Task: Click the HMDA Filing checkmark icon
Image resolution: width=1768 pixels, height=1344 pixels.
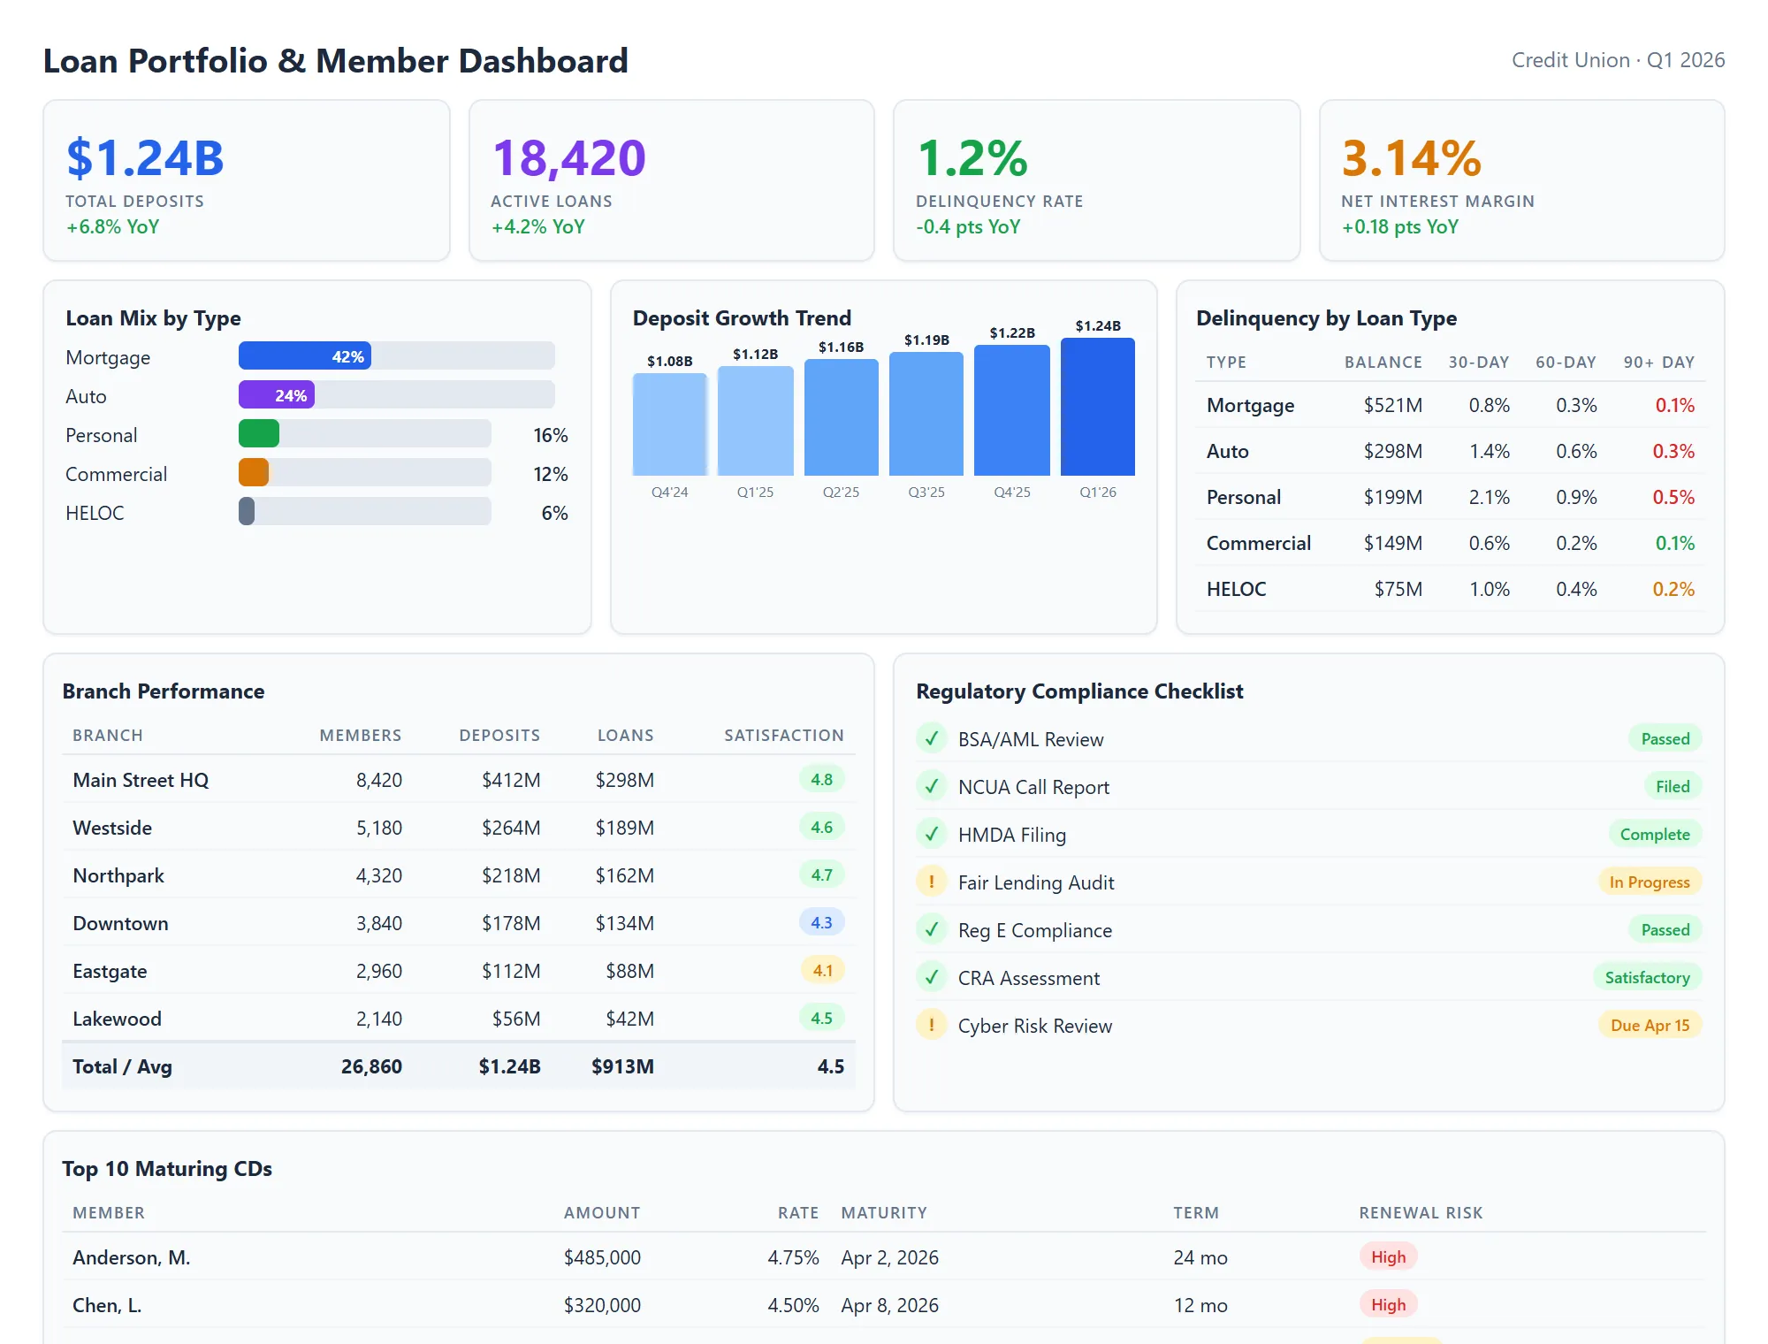Action: (x=932, y=834)
